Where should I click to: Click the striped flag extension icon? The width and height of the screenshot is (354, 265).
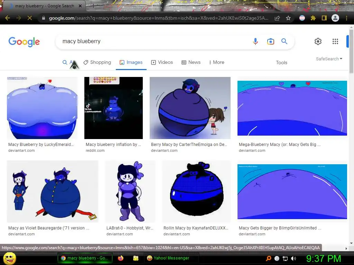click(x=302, y=18)
